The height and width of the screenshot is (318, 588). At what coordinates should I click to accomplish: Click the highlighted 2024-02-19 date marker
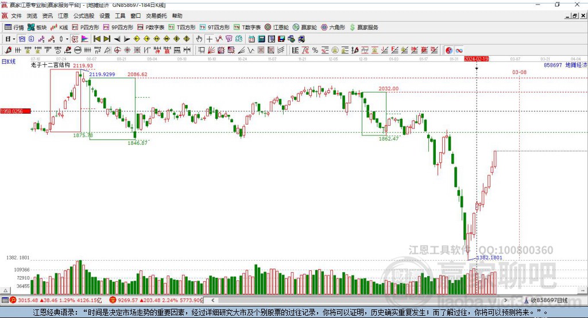click(476, 59)
